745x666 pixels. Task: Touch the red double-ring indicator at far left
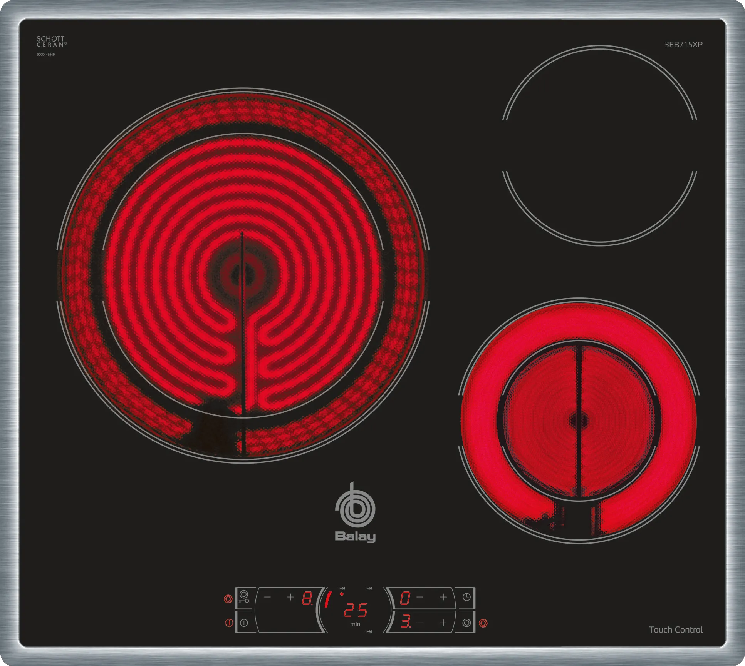(x=228, y=599)
